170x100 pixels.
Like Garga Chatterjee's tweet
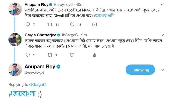click(x=72, y=55)
